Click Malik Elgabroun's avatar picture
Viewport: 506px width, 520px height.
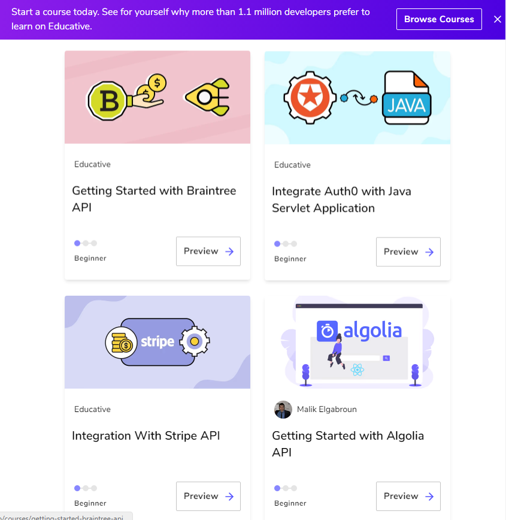coord(283,410)
